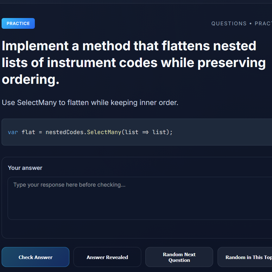The image size is (272, 272).
Task: Click the word 'Implement' in the heading
Action: (x=35, y=46)
